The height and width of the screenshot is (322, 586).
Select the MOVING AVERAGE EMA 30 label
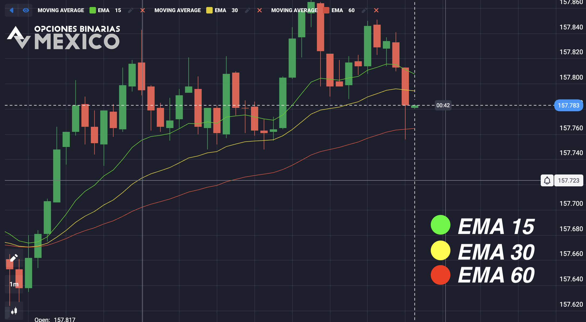196,10
